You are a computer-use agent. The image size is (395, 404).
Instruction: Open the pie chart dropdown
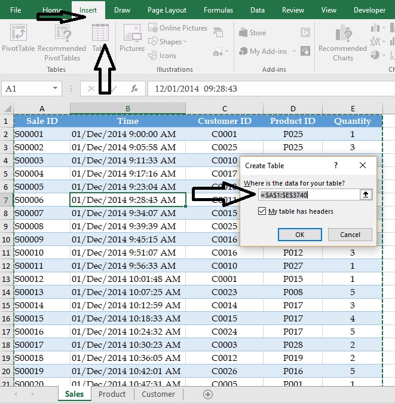[384, 55]
